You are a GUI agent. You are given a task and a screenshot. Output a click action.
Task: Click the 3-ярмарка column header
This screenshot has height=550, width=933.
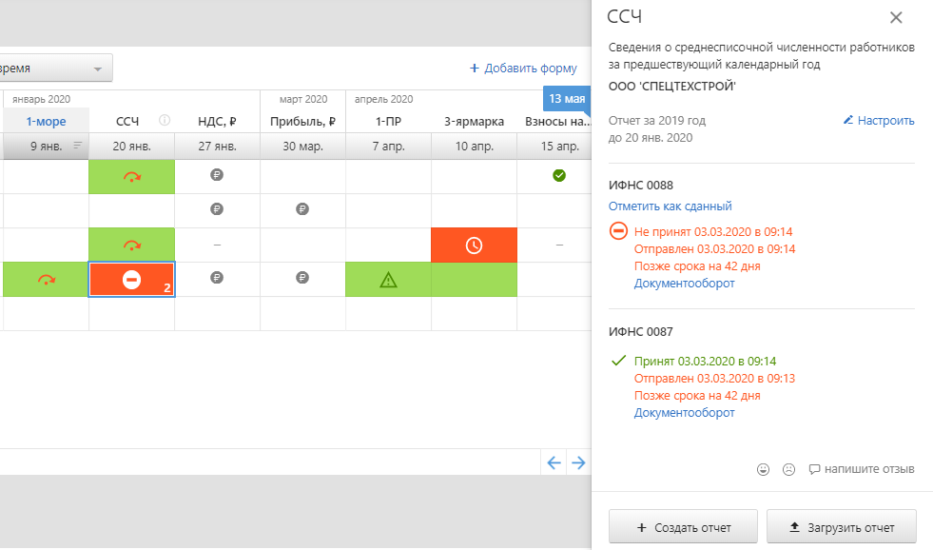[474, 121]
